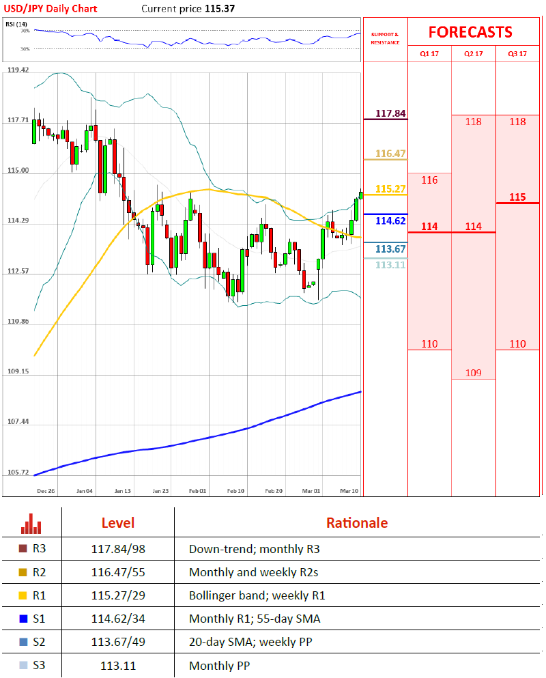The image size is (546, 678).
Task: Click the 'Mar 10' date axis label
Action: coord(349,491)
